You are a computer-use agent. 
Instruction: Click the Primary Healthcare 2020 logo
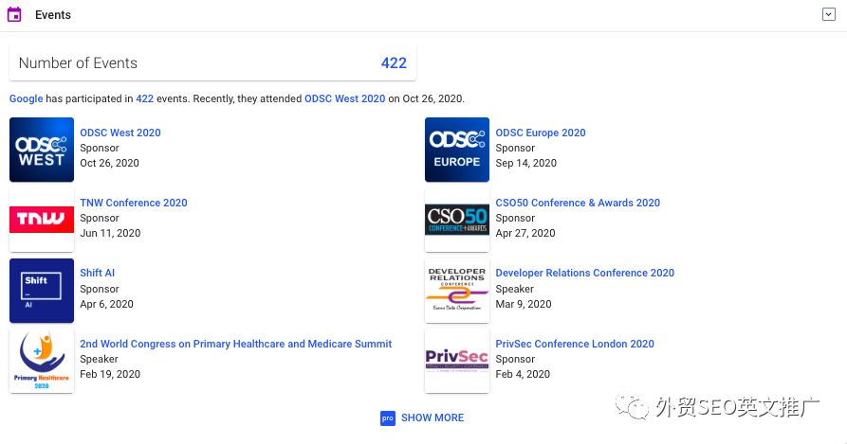[x=42, y=361]
